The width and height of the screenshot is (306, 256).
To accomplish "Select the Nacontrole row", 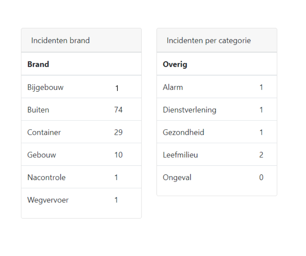I will tap(81, 177).
